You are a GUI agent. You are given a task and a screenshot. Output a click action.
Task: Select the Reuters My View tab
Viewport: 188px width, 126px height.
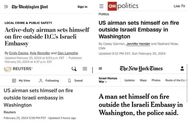tap(21, 81)
